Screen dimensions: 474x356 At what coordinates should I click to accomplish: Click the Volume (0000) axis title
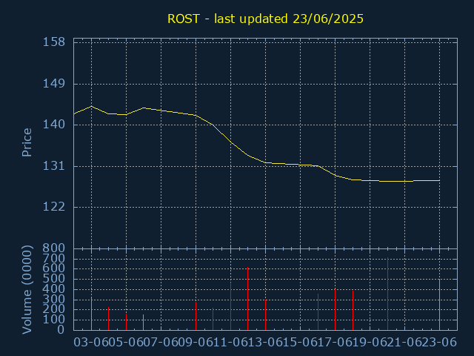pyautogui.click(x=27, y=290)
